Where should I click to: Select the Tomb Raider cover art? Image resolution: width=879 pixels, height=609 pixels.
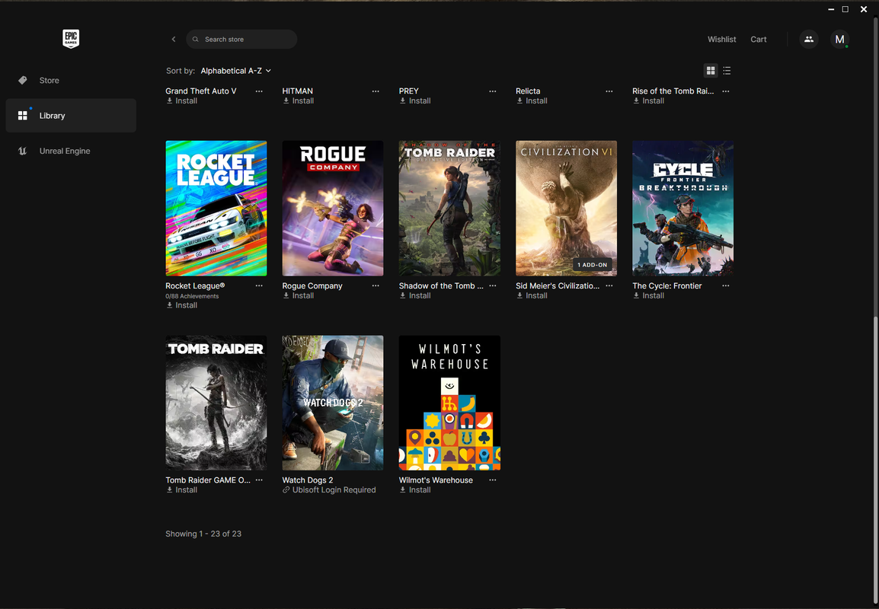216,403
